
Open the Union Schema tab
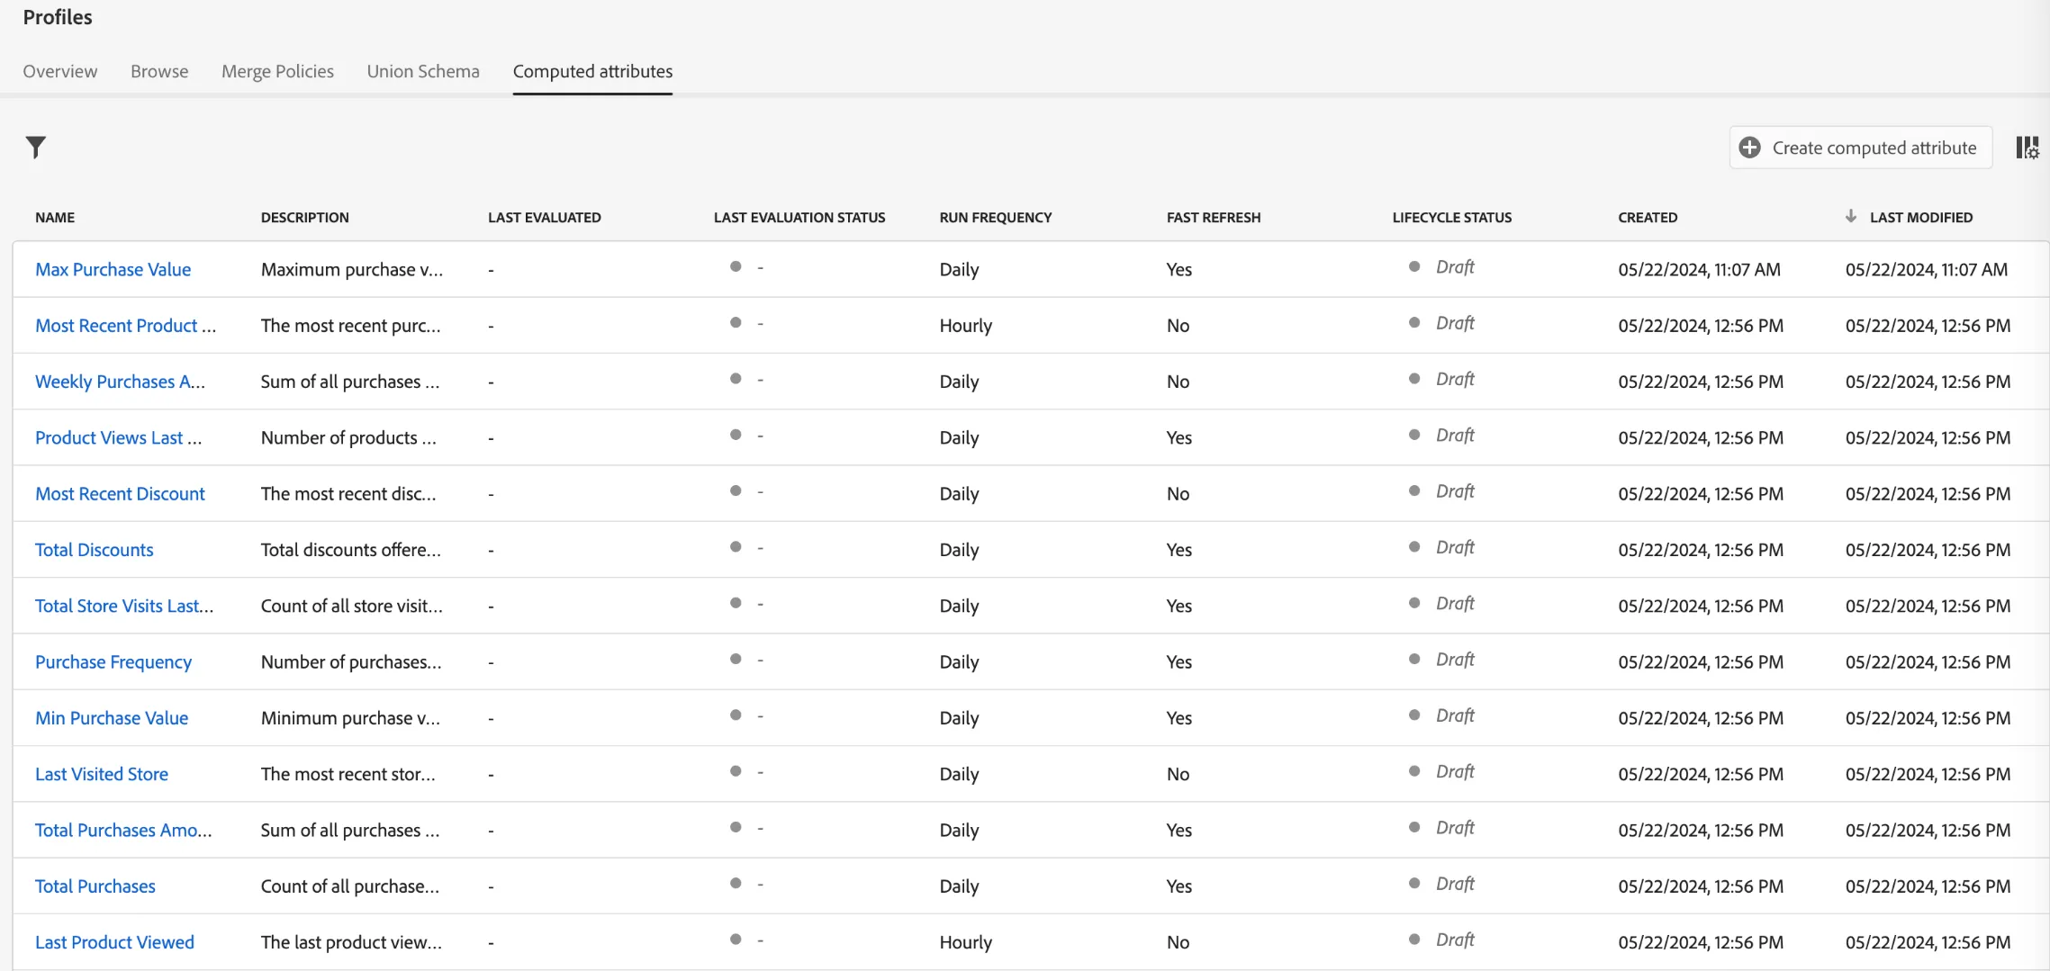point(423,71)
